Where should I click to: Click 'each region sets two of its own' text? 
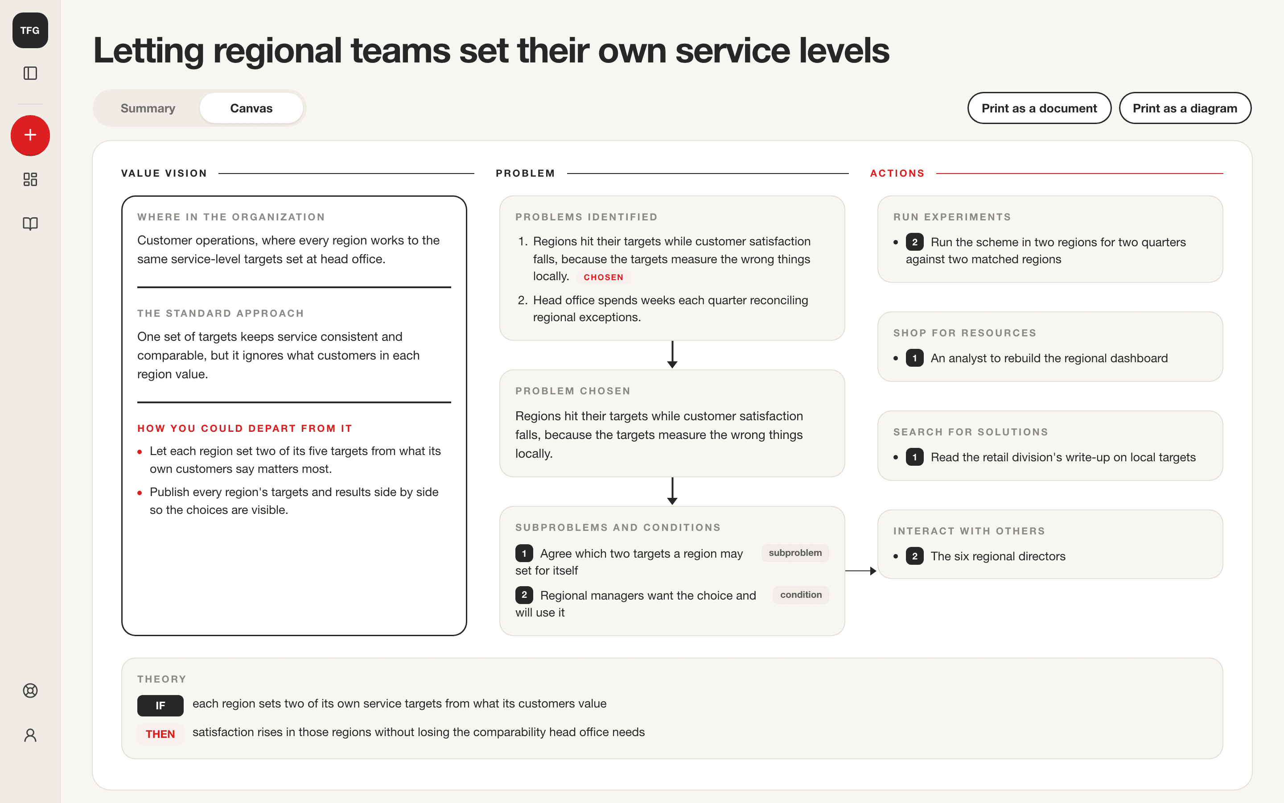click(399, 703)
